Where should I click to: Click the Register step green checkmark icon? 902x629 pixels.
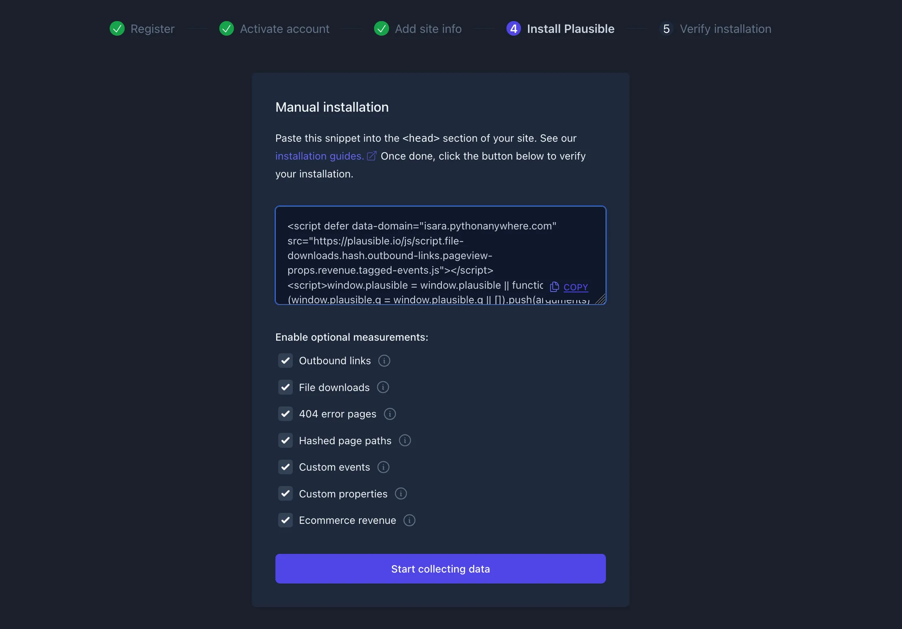[x=117, y=28]
